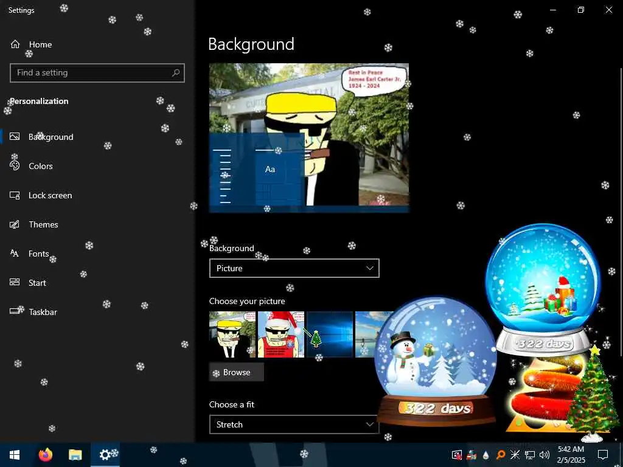The image size is (623, 467).
Task: Click the Background picture icon in sidebar
Action: pyautogui.click(x=15, y=137)
